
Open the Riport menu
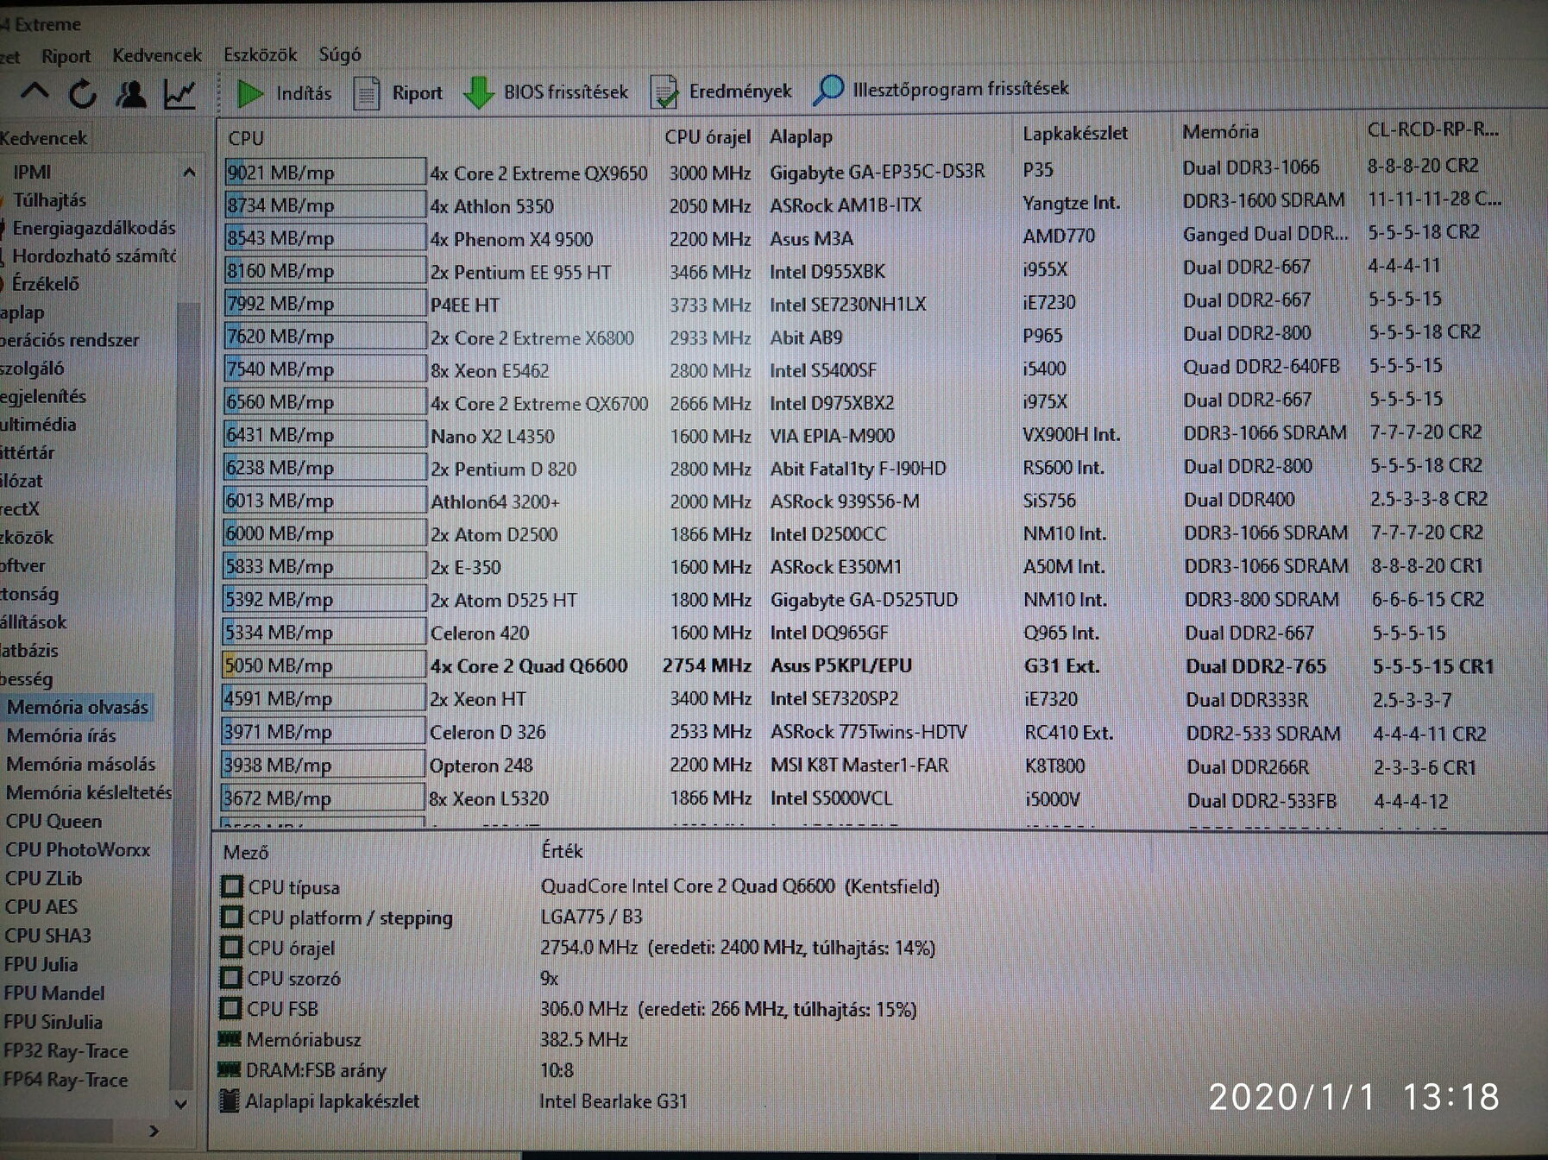tap(66, 56)
